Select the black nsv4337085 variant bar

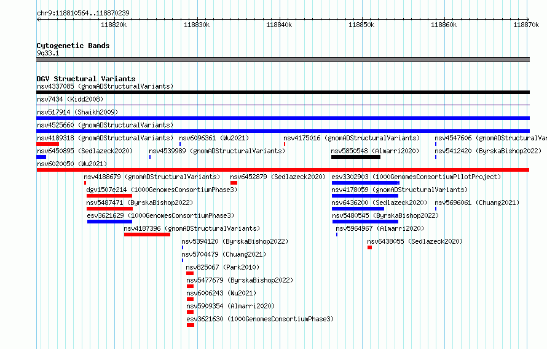click(283, 92)
